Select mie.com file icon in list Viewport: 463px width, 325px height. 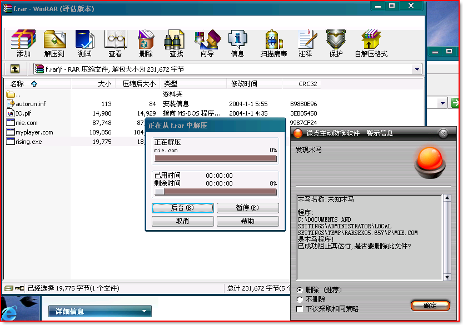point(11,123)
